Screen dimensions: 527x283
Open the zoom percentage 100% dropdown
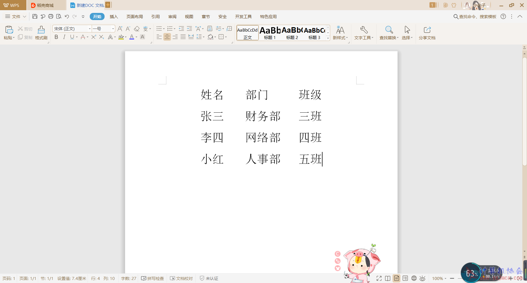(439, 278)
